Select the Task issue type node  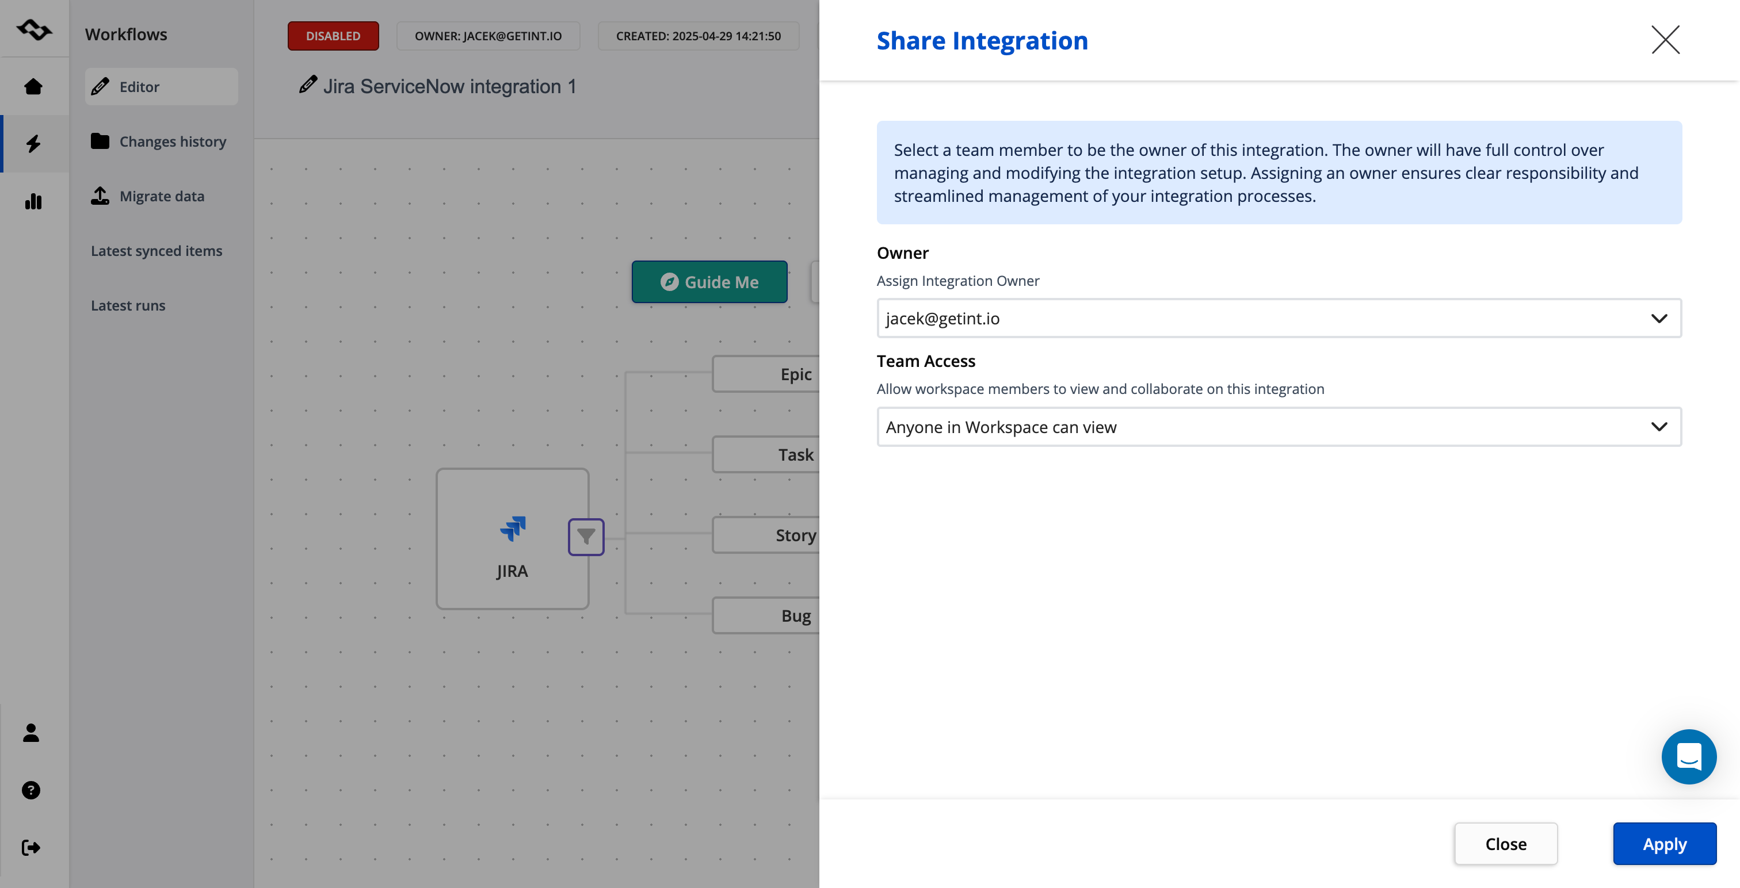(x=766, y=454)
